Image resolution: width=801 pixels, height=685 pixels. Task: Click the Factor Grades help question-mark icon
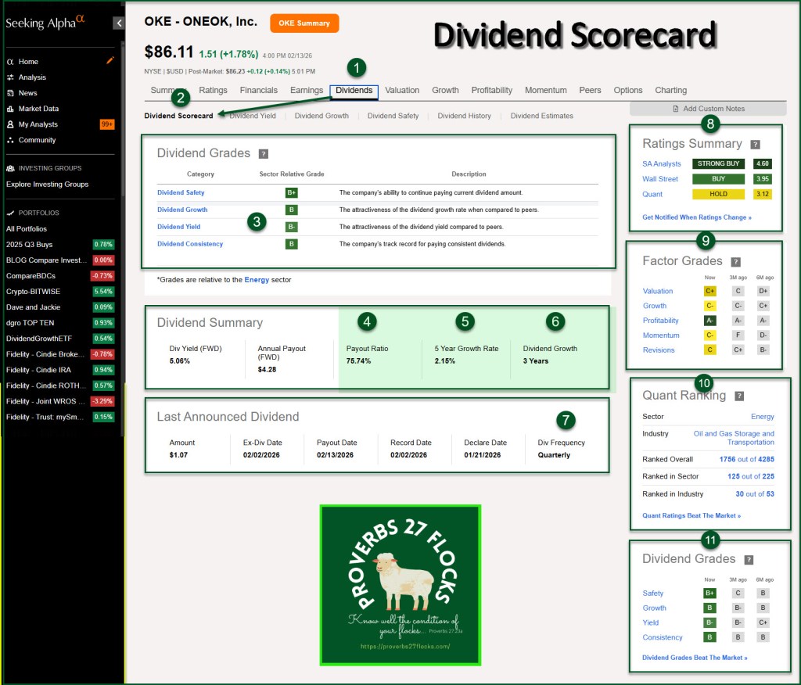point(735,262)
